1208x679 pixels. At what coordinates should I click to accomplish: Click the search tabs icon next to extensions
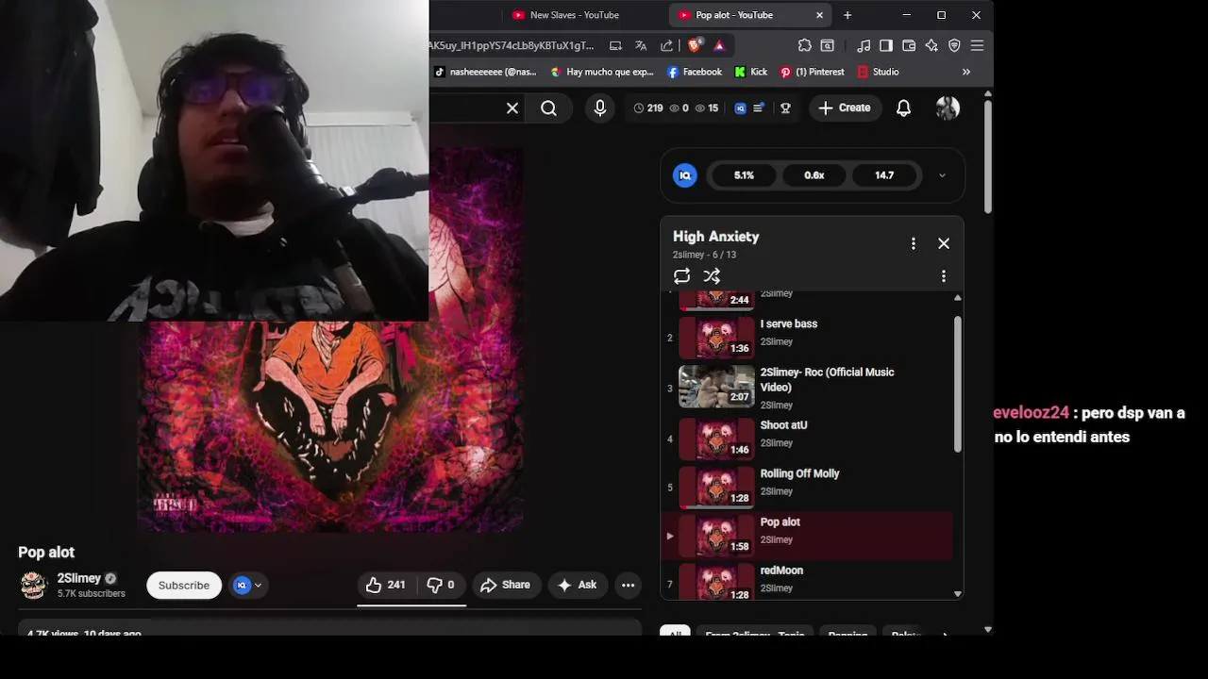(x=828, y=45)
